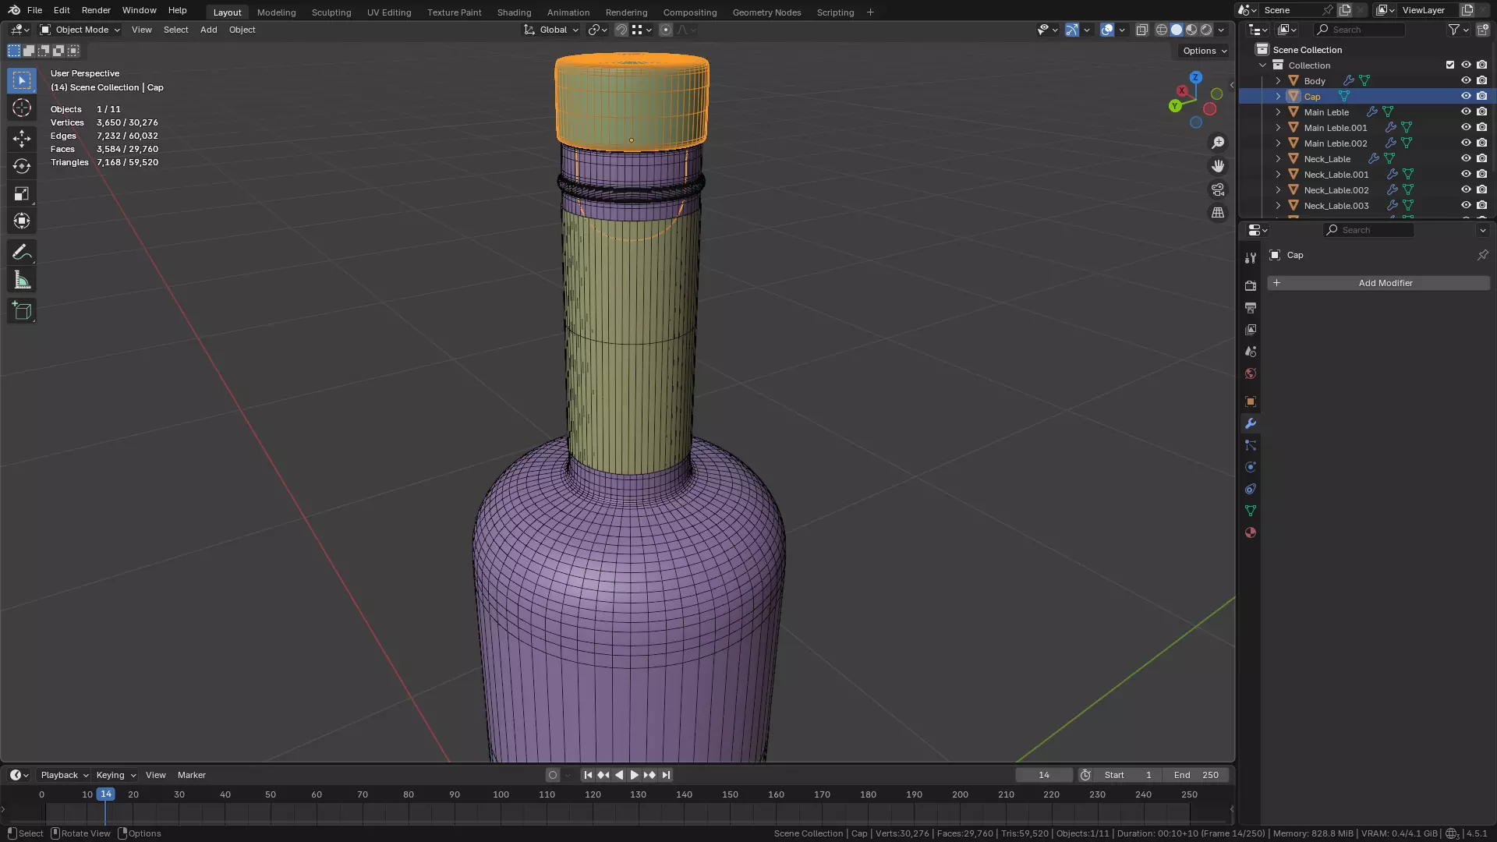
Task: Expand the Body object tree row
Action: pos(1278,80)
